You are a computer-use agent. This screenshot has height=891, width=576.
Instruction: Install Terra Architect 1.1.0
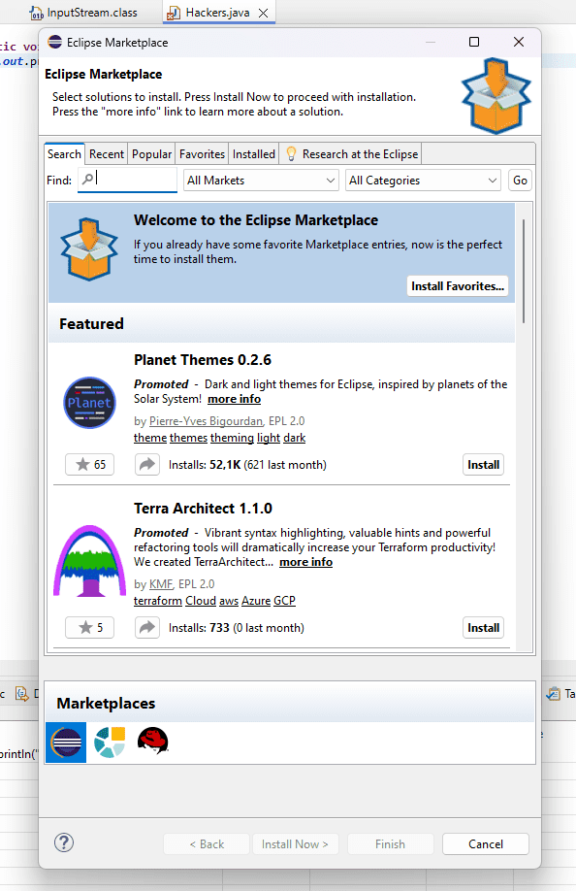[483, 628]
